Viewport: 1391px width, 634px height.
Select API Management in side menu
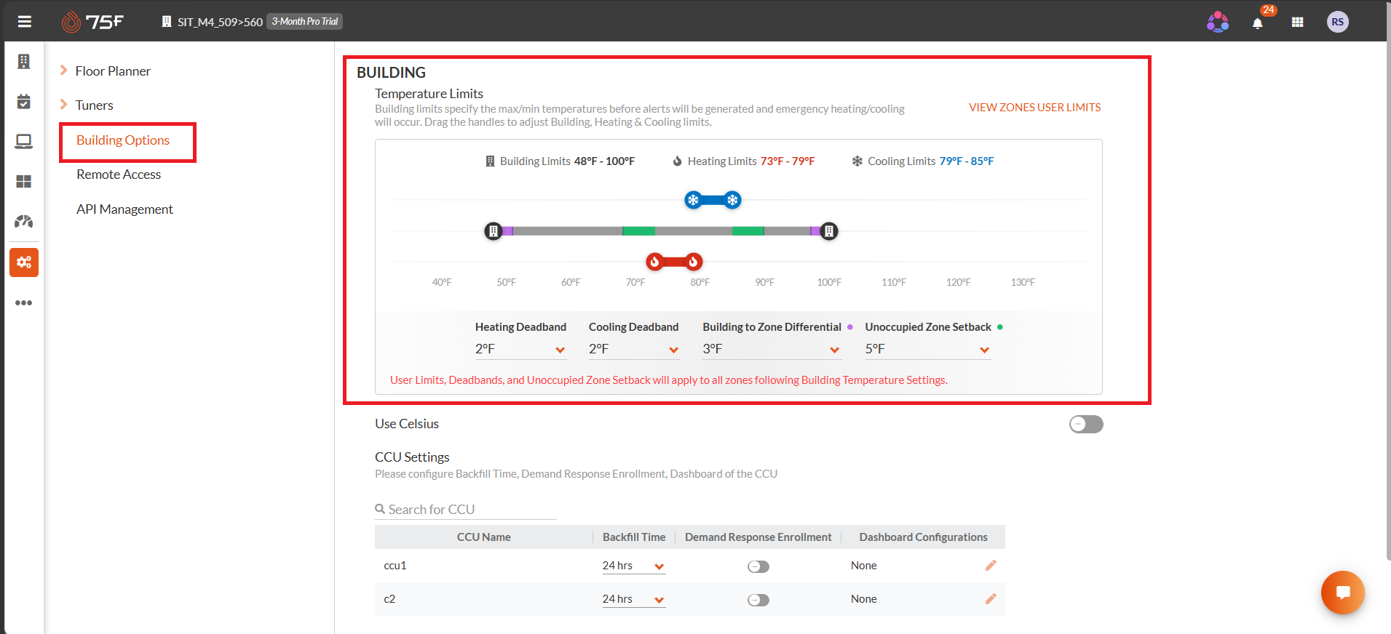pos(124,209)
